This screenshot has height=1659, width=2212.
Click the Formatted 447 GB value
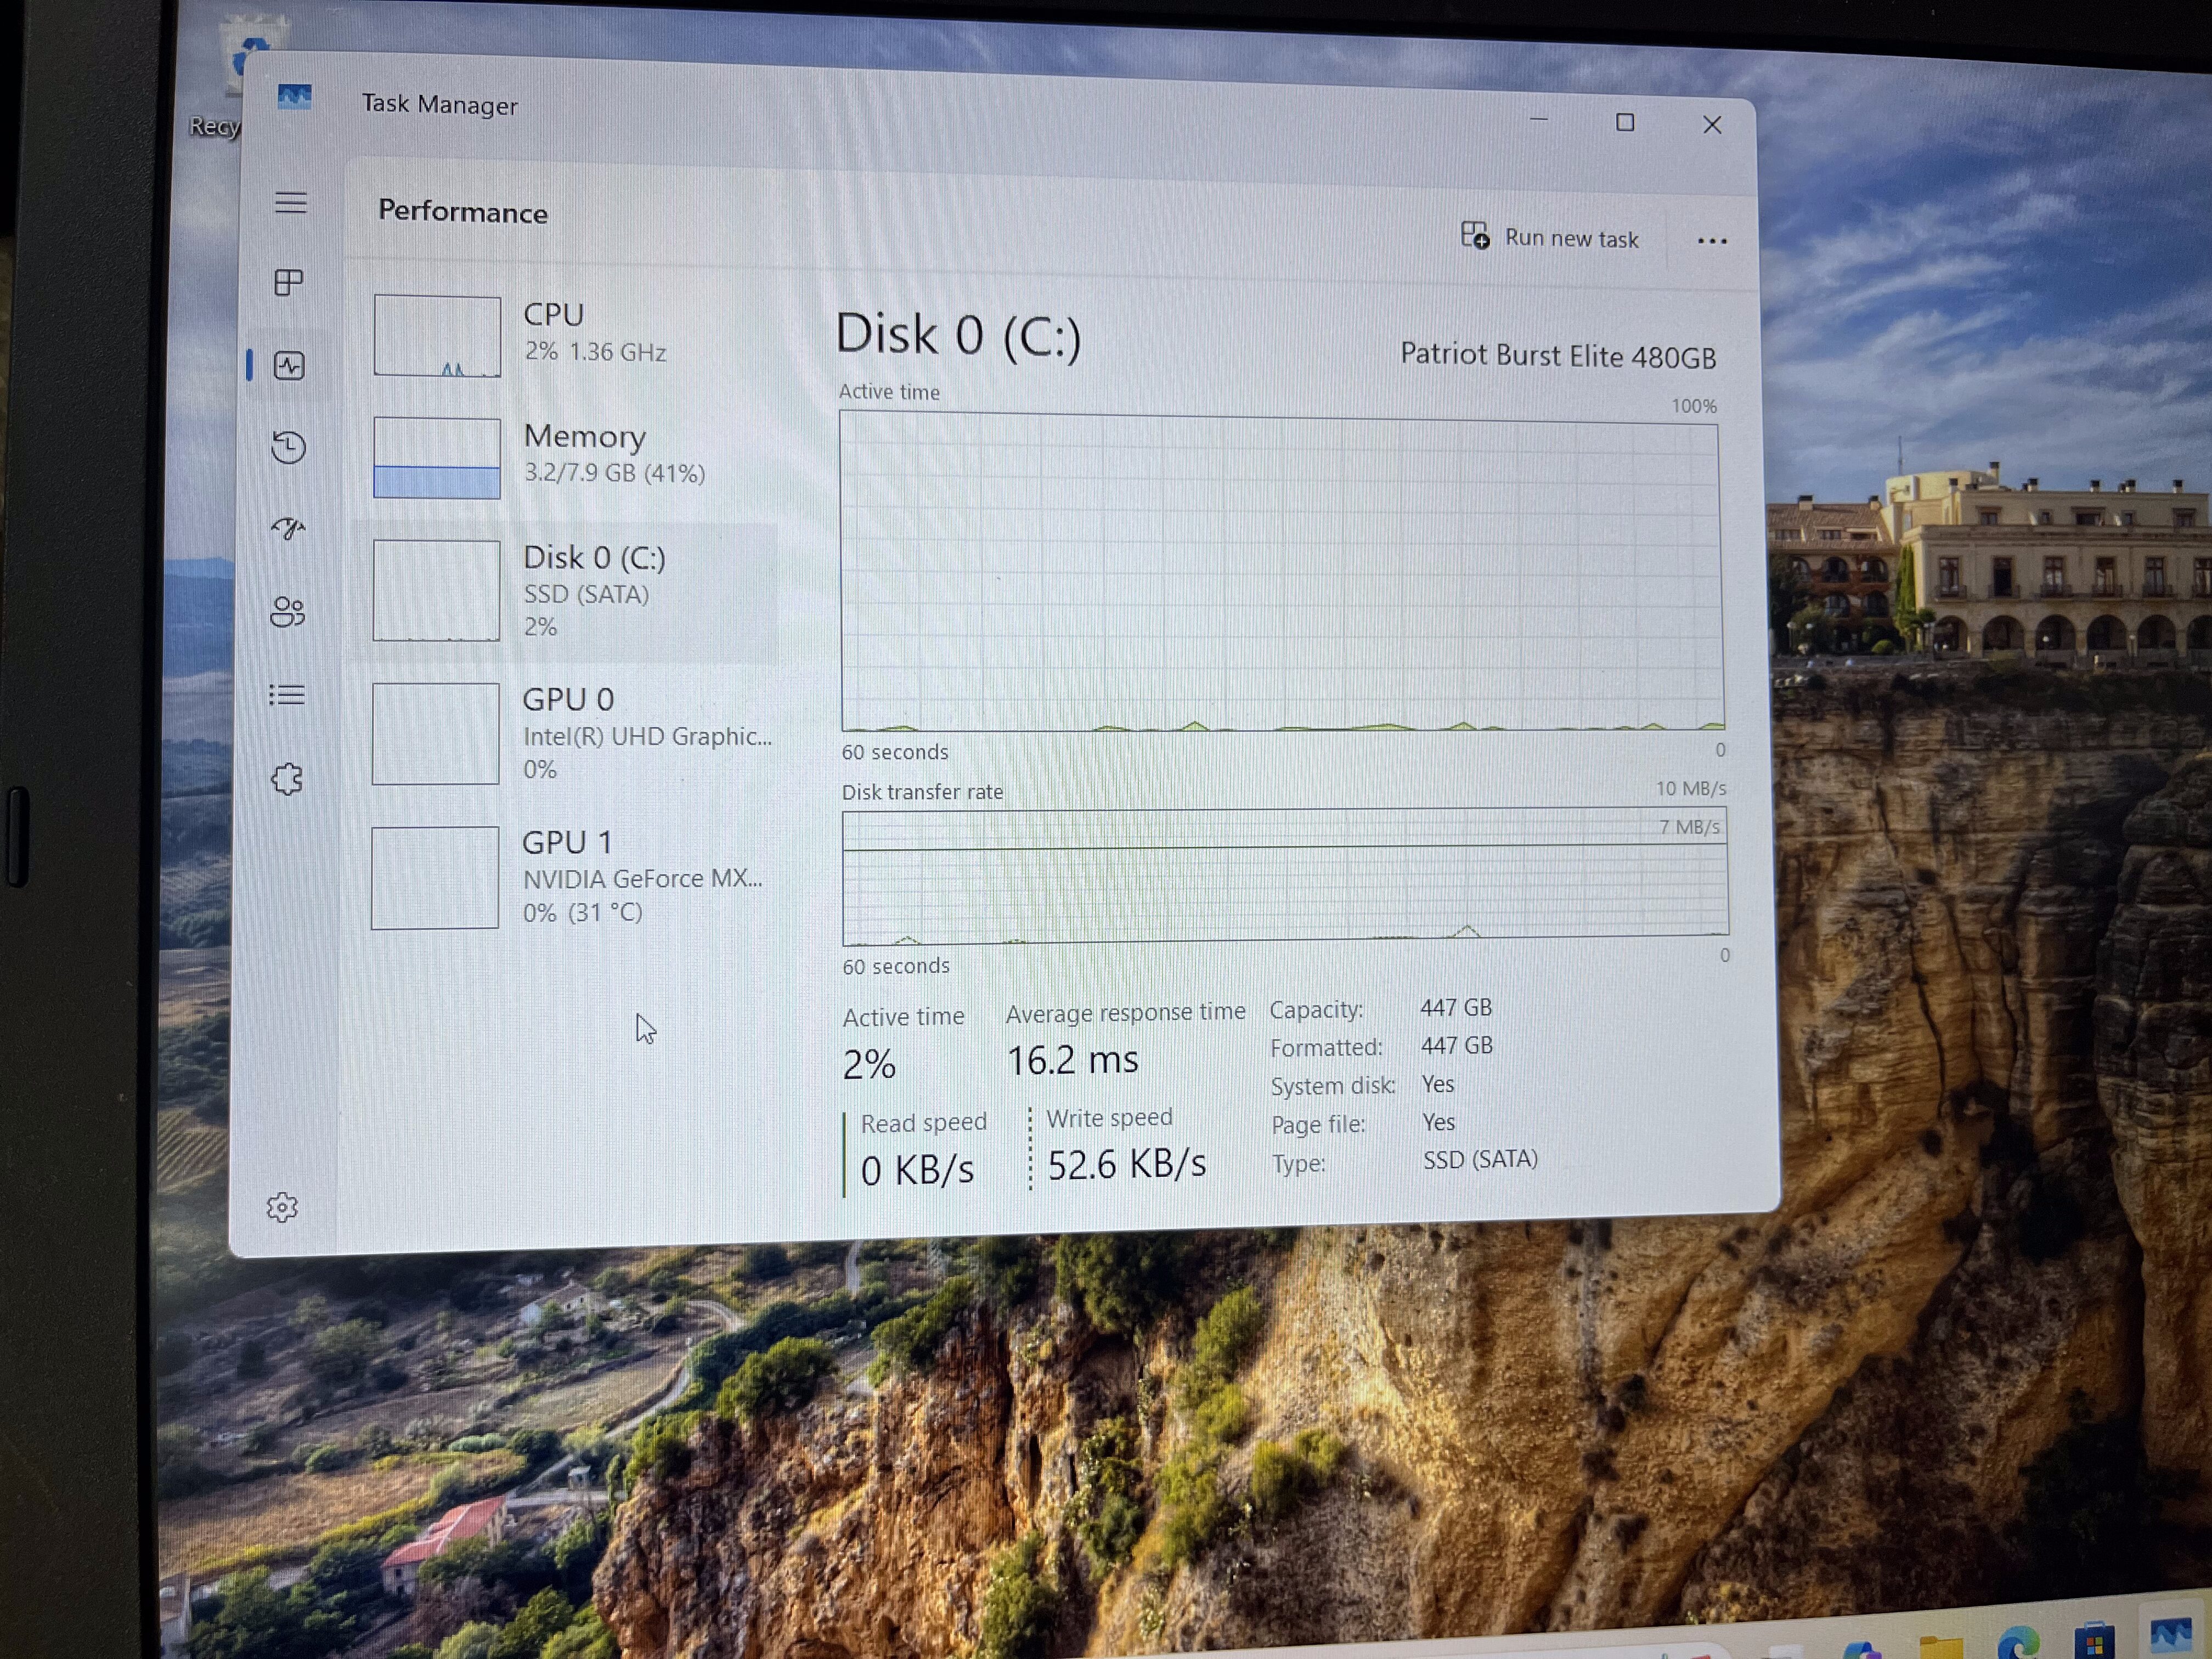1457,1046
